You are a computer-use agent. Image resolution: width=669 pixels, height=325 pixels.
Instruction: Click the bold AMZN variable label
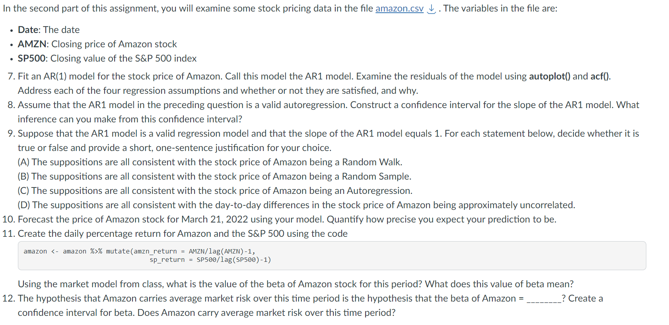coord(33,44)
